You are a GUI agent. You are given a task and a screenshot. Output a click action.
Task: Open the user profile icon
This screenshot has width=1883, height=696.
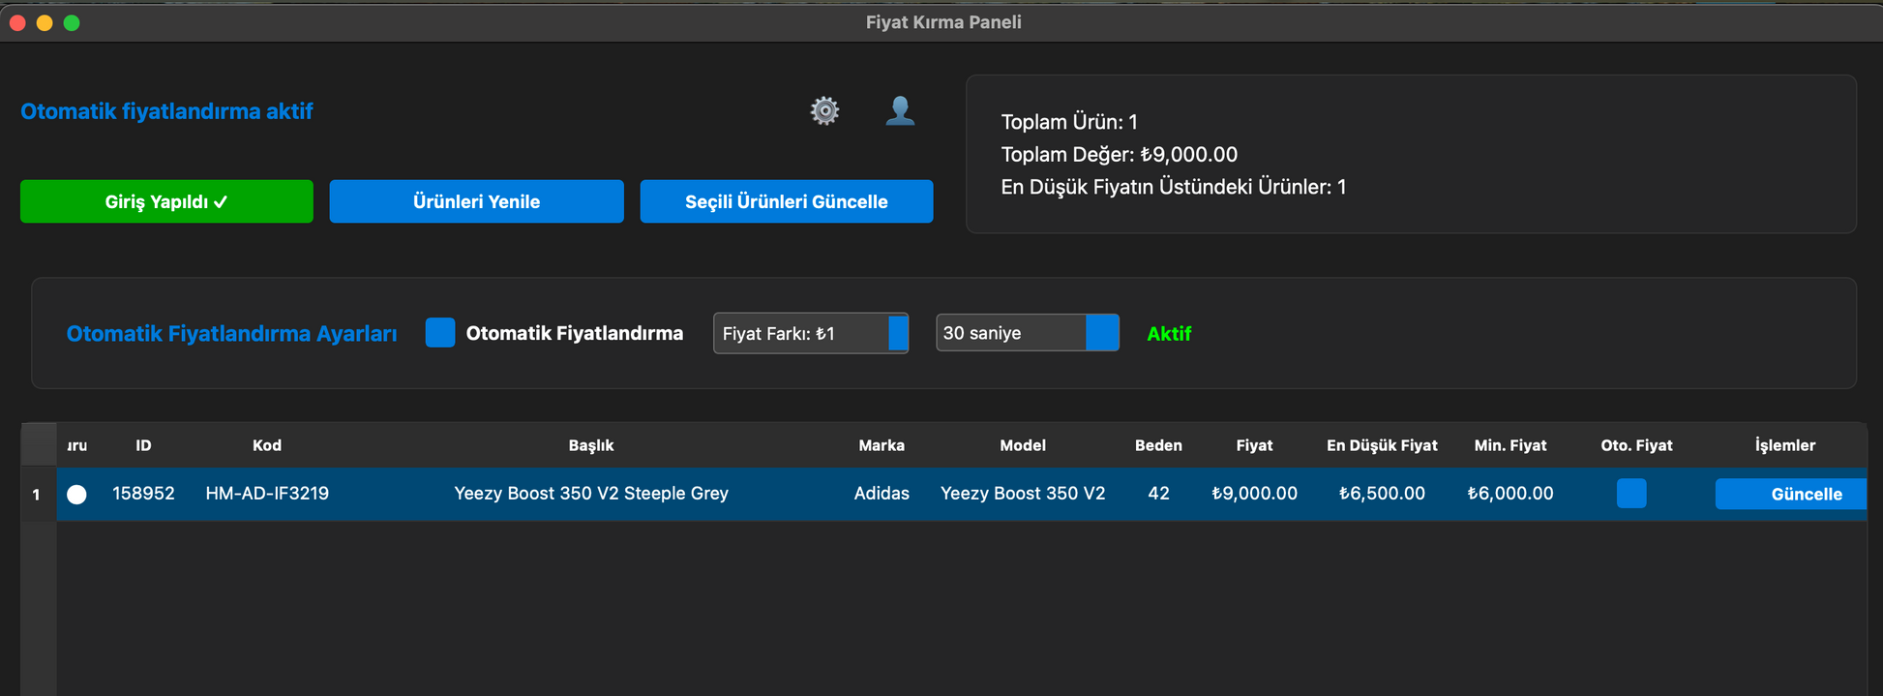900,110
